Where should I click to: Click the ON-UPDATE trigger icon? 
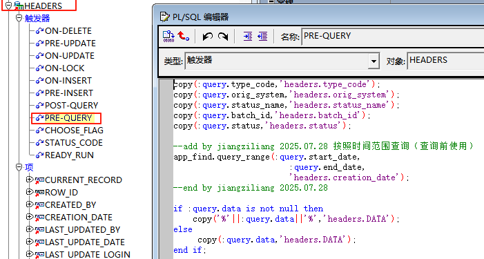click(39, 55)
